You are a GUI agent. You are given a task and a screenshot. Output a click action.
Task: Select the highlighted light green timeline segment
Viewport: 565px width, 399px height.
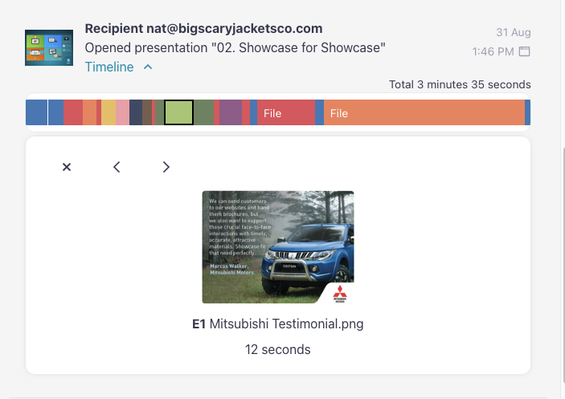coord(178,112)
